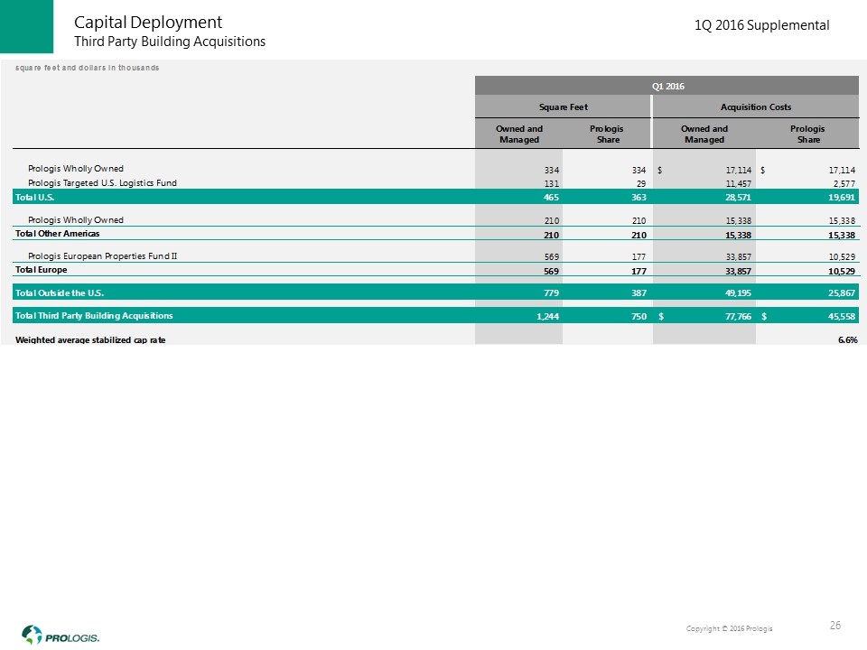Select the Total Europe row label

(x=41, y=269)
